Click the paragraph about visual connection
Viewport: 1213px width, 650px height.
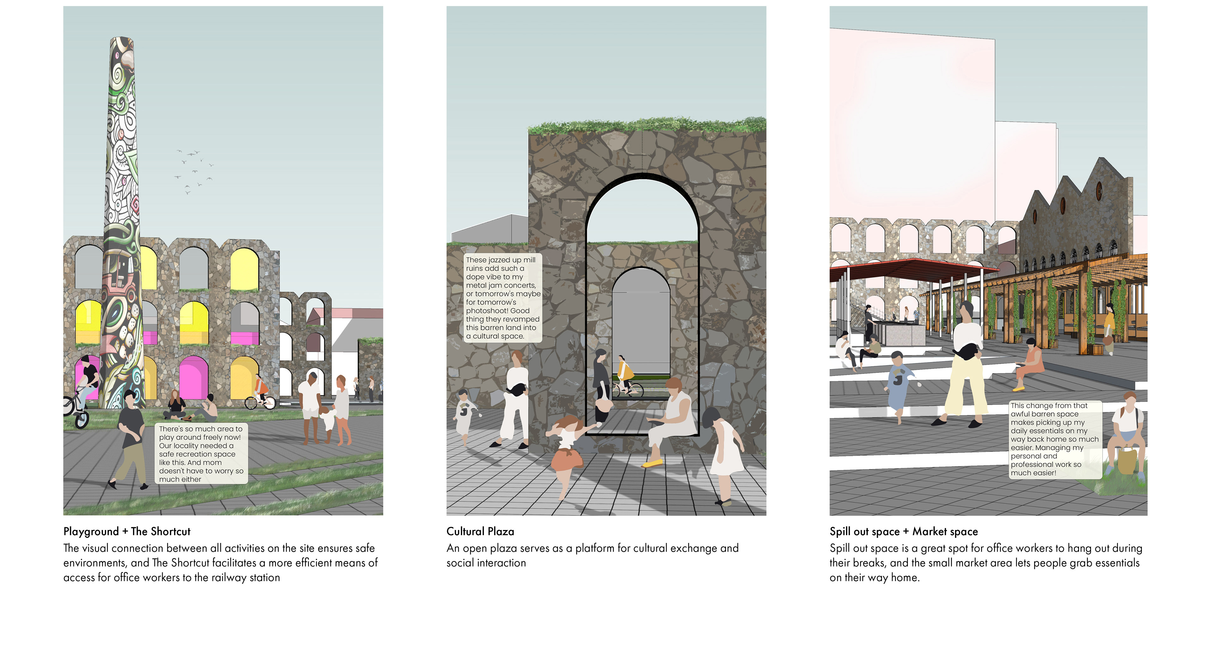(220, 563)
